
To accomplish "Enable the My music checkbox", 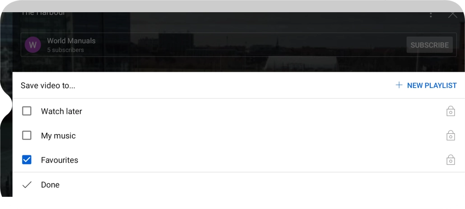I will tap(27, 135).
